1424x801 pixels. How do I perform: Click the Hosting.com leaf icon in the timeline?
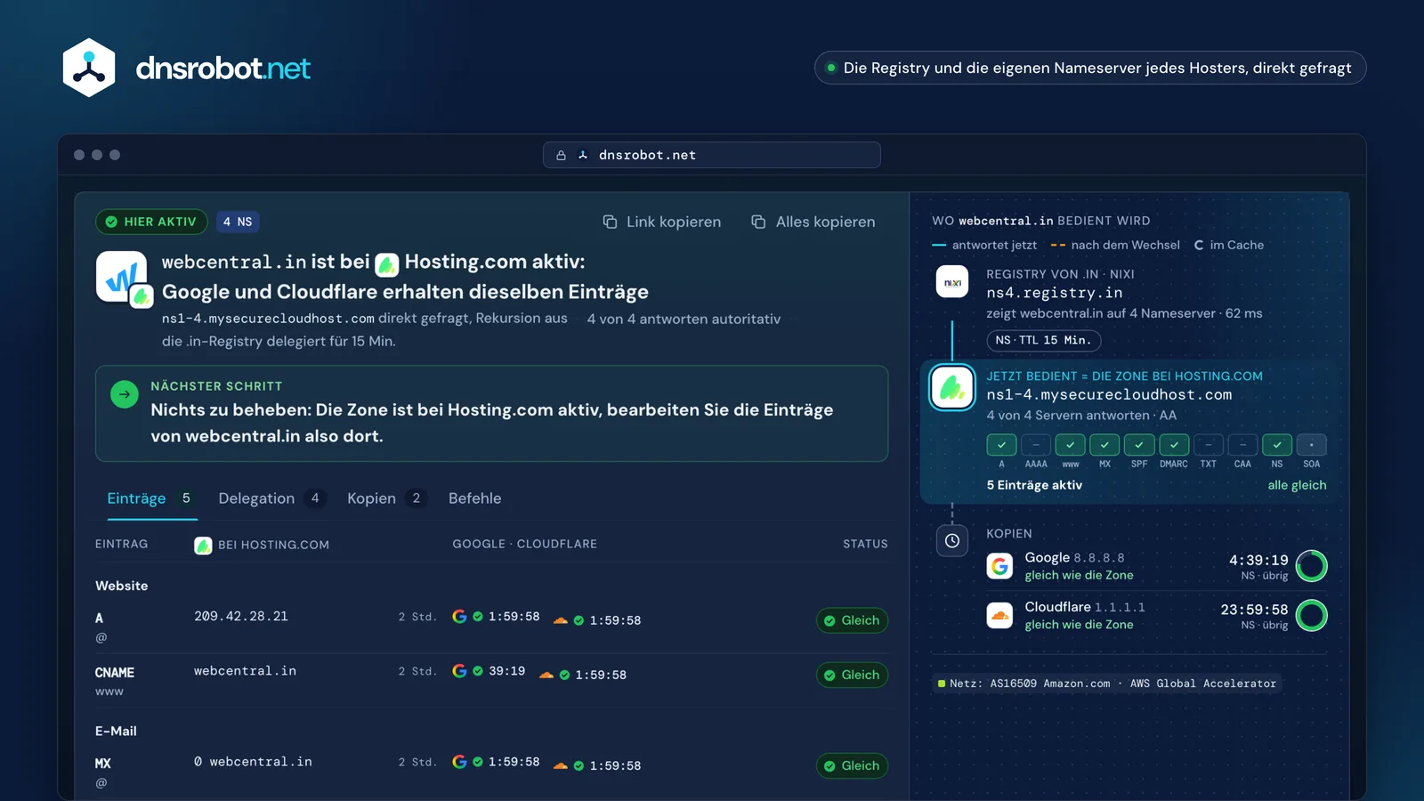click(952, 387)
